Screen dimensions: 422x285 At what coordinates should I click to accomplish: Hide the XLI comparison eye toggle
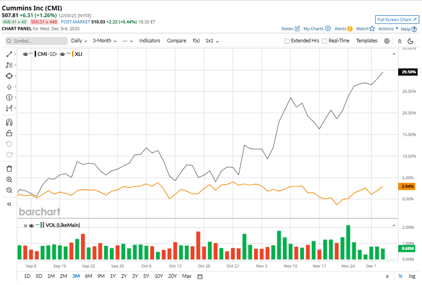coord(62,54)
